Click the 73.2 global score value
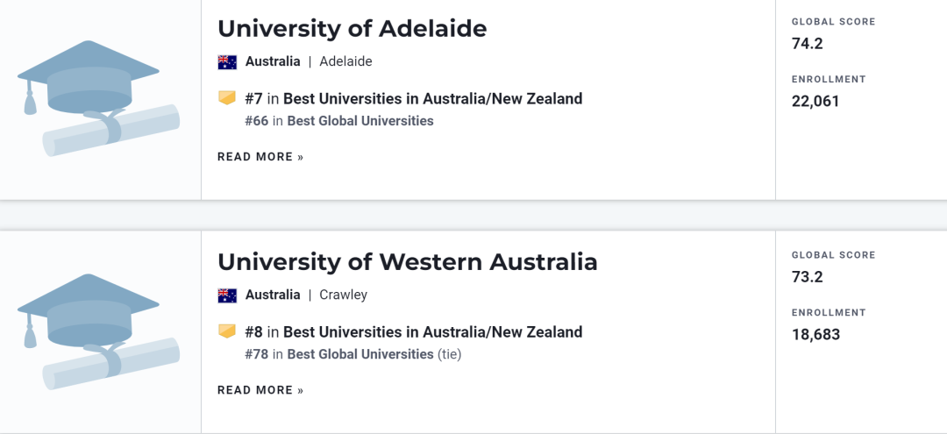The width and height of the screenshot is (947, 434). [808, 277]
